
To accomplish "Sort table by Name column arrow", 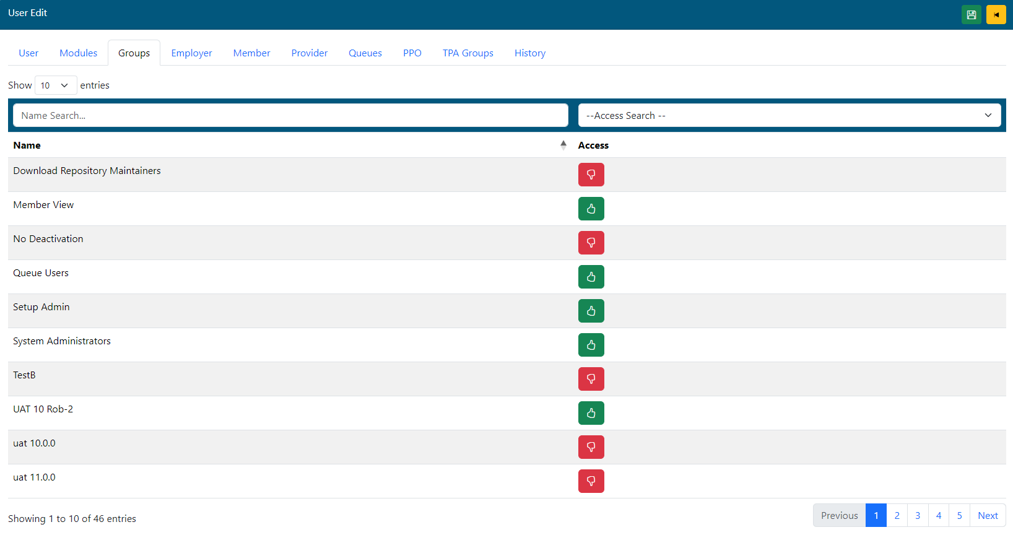I will (563, 145).
